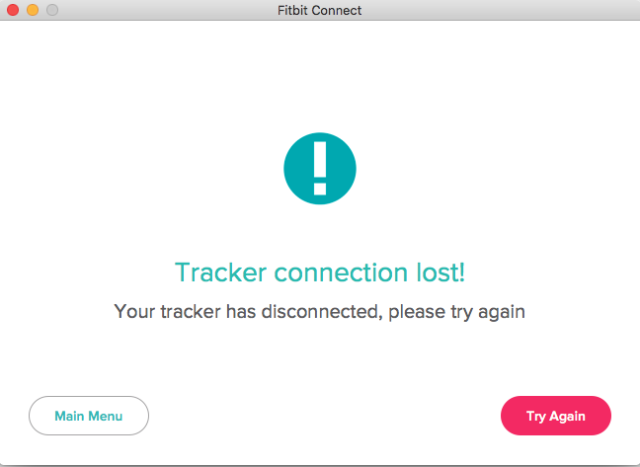Click the Try Again button
640x467 pixels.
click(556, 416)
